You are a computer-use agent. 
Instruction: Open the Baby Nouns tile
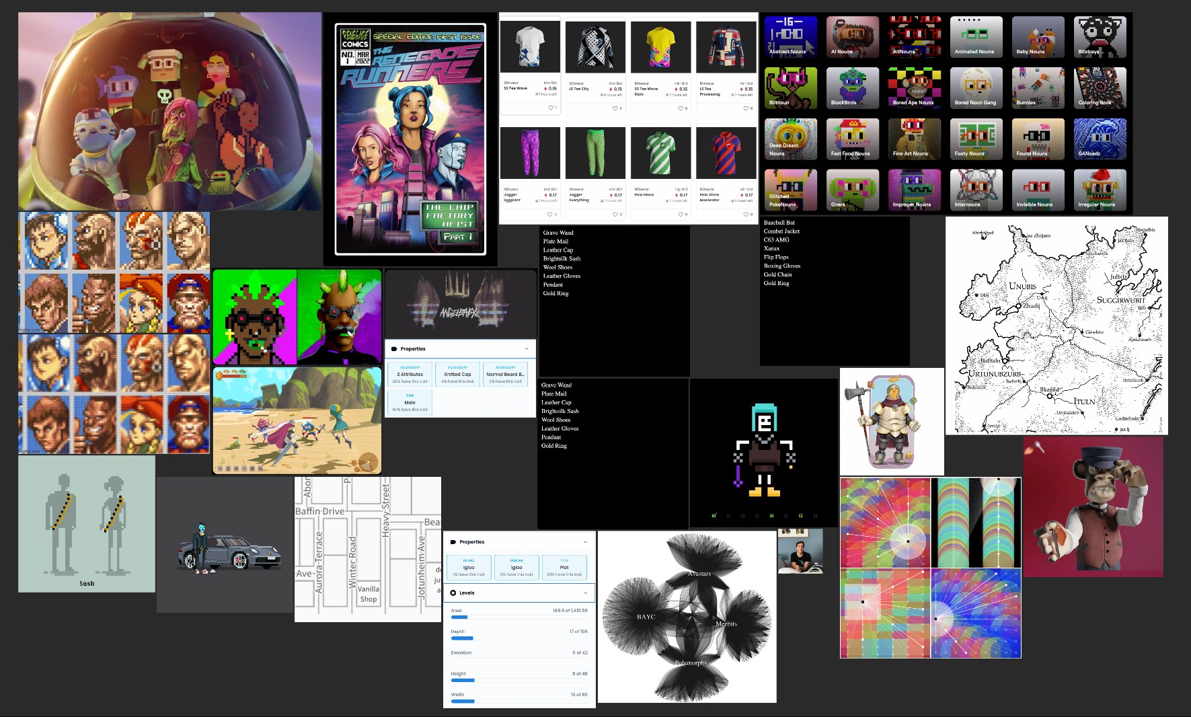coord(1038,37)
